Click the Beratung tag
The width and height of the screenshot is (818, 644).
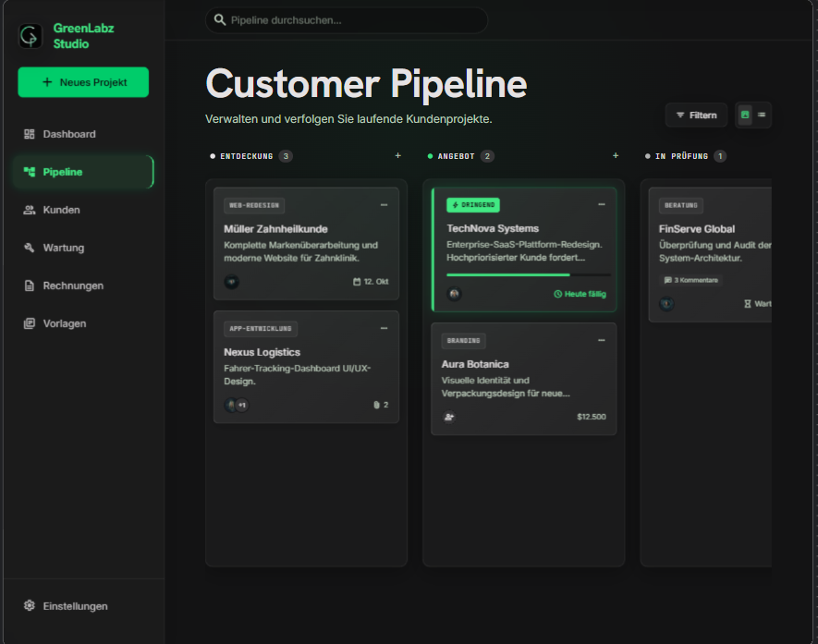[x=681, y=205]
